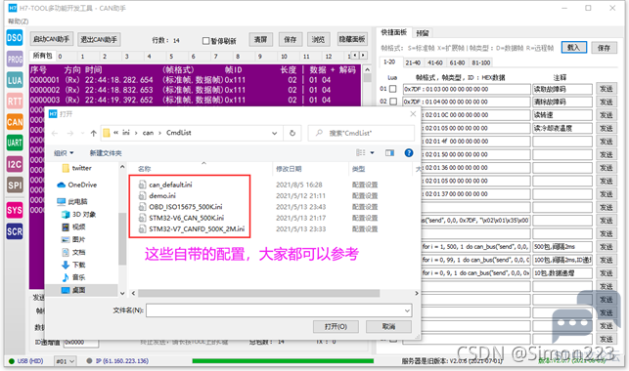This screenshot has height=371, width=629.
Task: Expand the address path dropdown
Action: point(274,133)
